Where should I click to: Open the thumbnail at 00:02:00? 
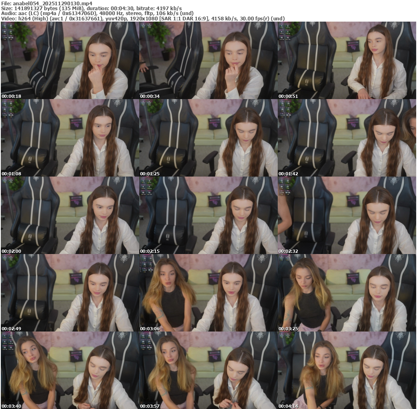[x=70, y=215]
